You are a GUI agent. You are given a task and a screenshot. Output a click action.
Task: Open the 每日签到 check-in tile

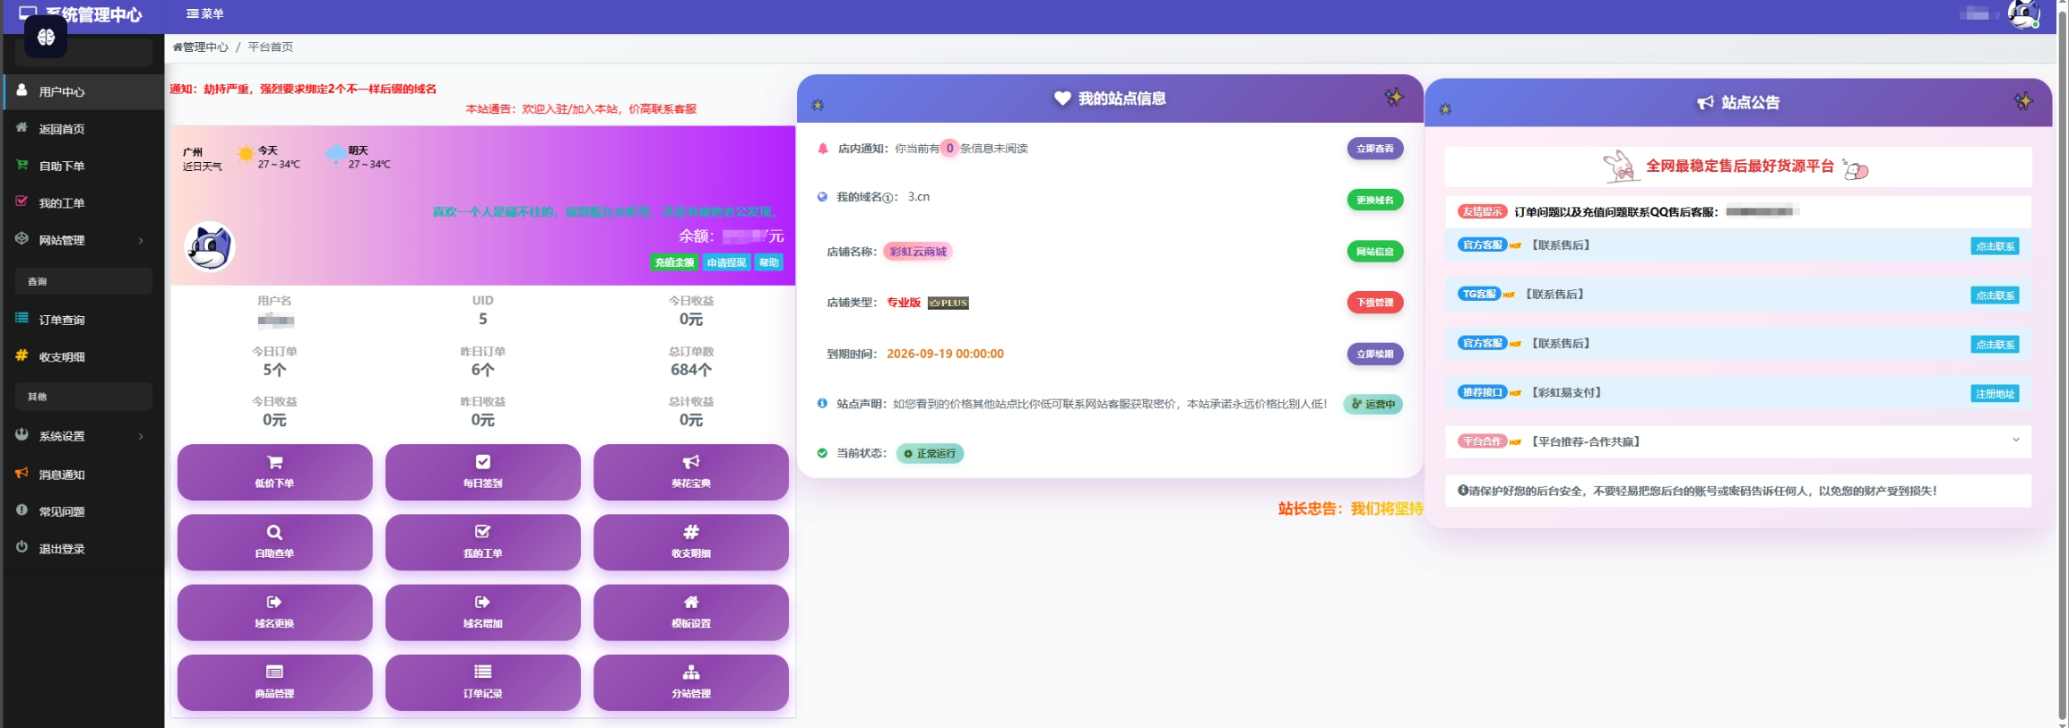click(x=482, y=472)
